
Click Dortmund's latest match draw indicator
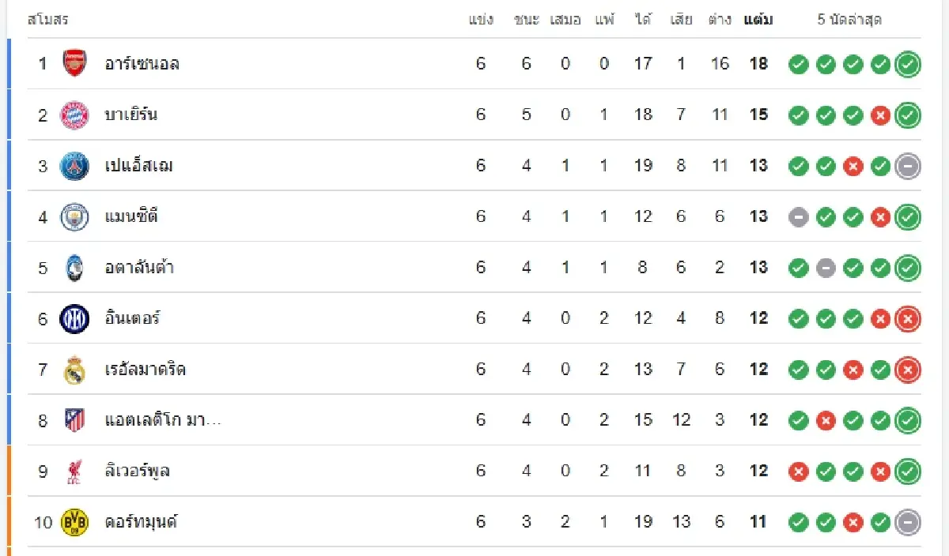pyautogui.click(x=908, y=523)
